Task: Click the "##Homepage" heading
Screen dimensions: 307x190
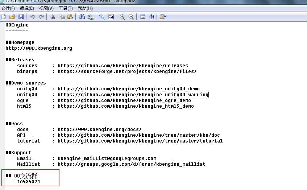Action: pyautogui.click(x=20, y=42)
